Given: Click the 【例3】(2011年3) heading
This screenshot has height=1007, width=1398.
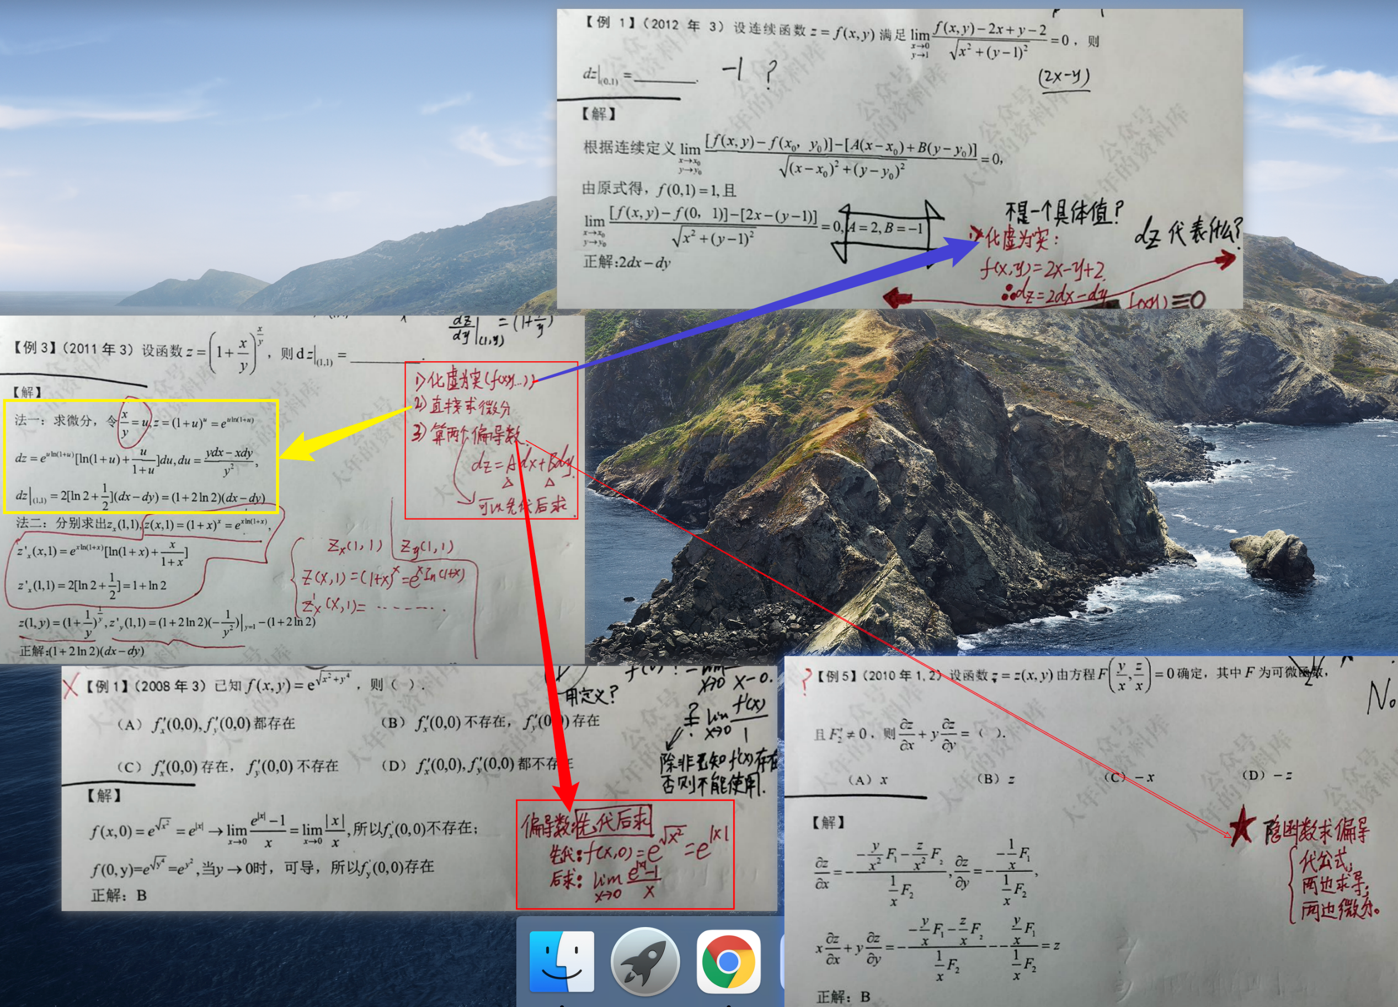Looking at the screenshot, I should [x=73, y=349].
